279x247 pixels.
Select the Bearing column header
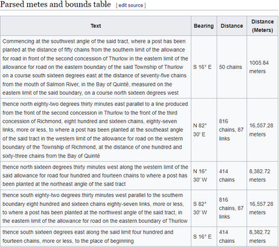[204, 26]
